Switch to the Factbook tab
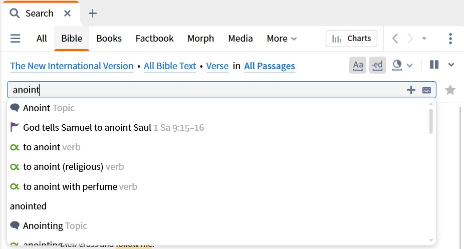464x249 pixels. [154, 39]
